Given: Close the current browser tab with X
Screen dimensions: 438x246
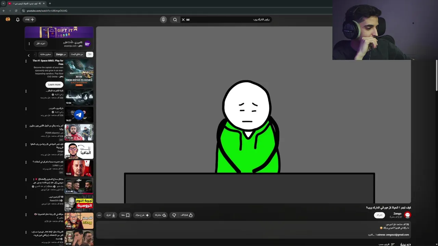Looking at the screenshot, I should point(44,3).
